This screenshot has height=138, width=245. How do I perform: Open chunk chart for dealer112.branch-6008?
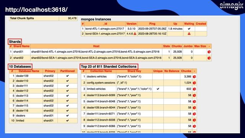point(194,120)
